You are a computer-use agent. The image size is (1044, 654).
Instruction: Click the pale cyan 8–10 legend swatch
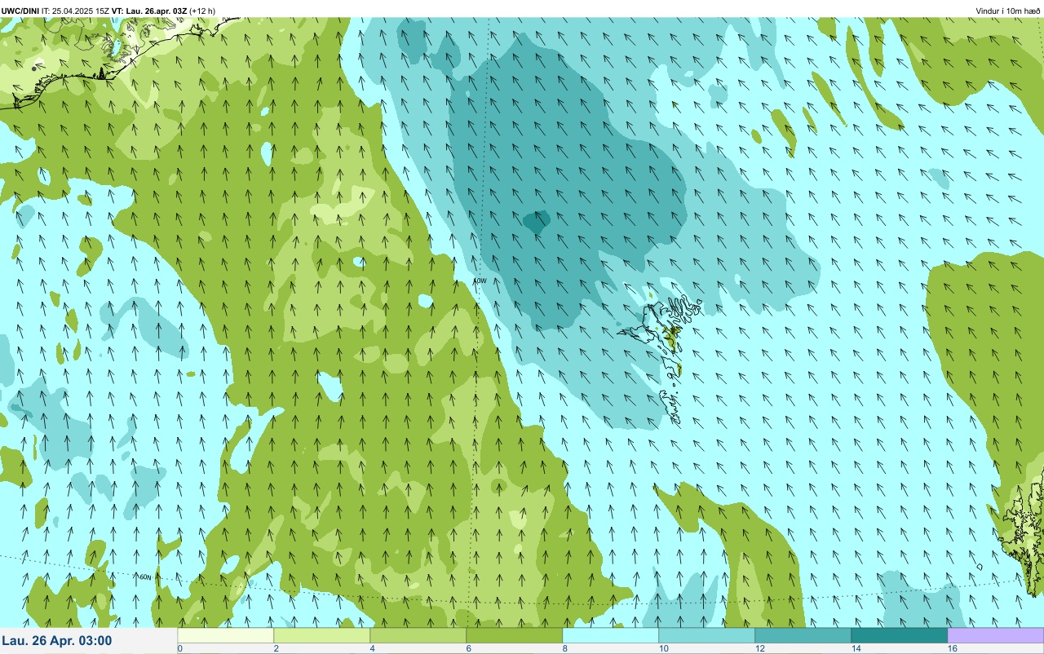[611, 635]
